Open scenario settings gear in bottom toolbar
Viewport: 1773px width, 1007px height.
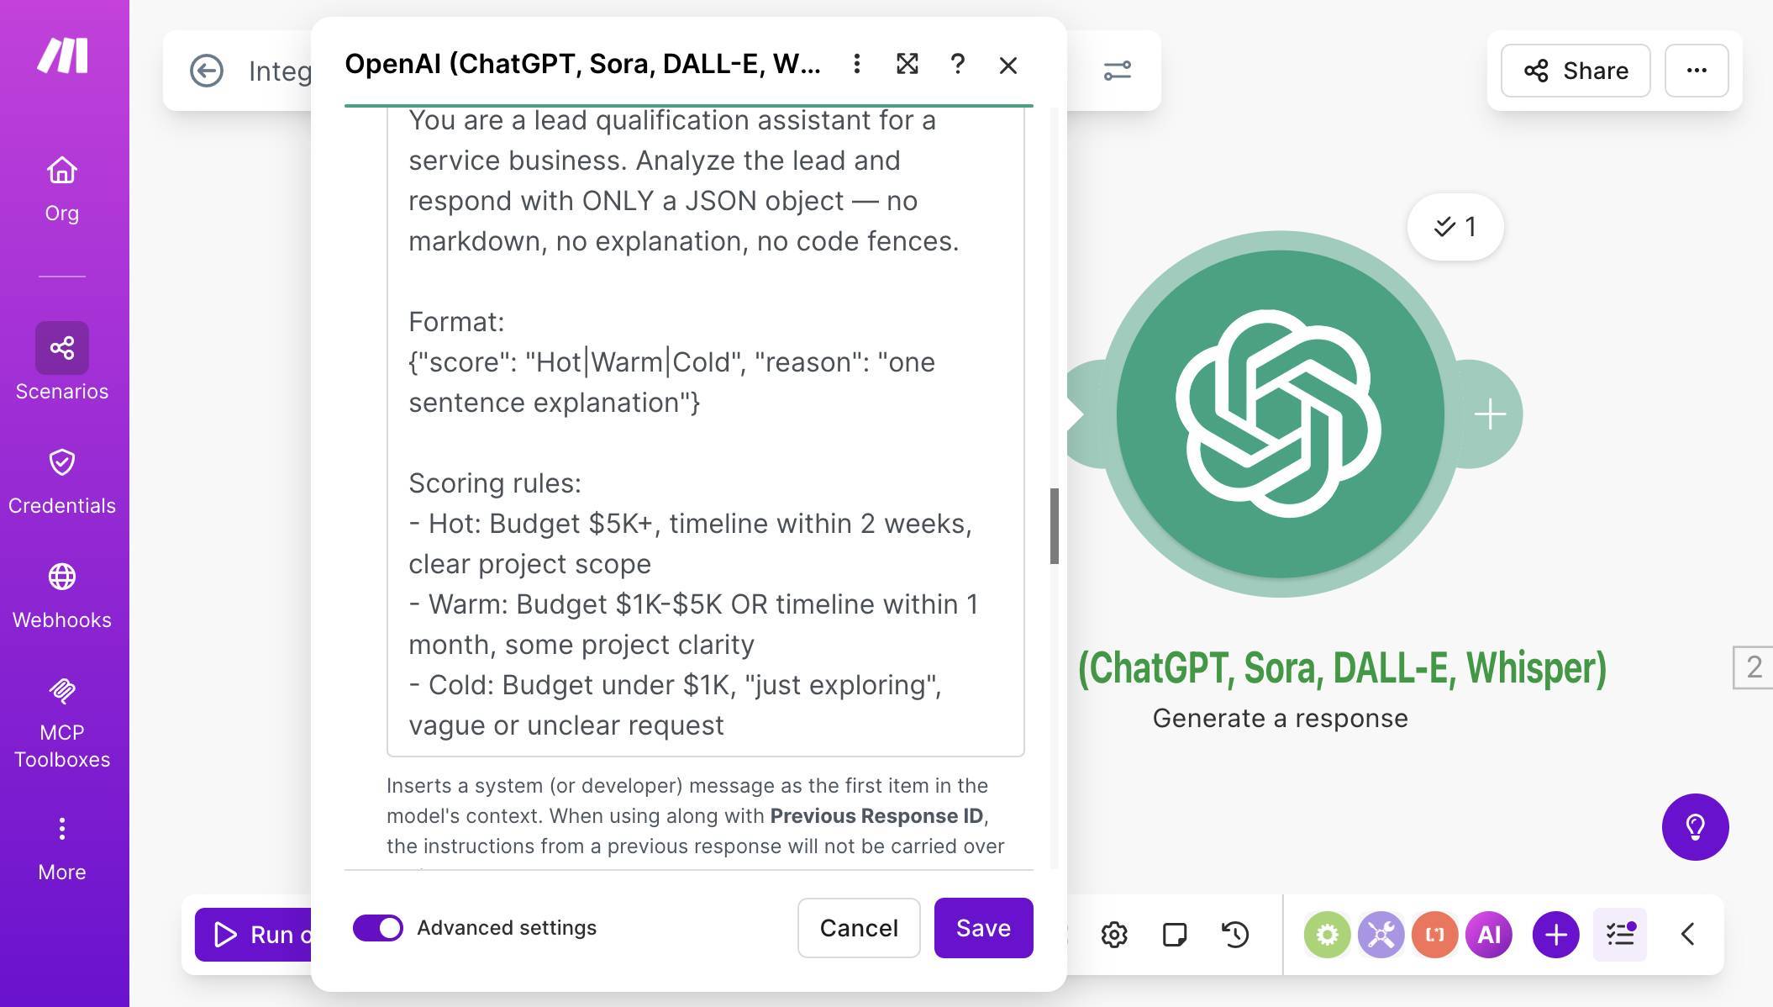(1115, 934)
